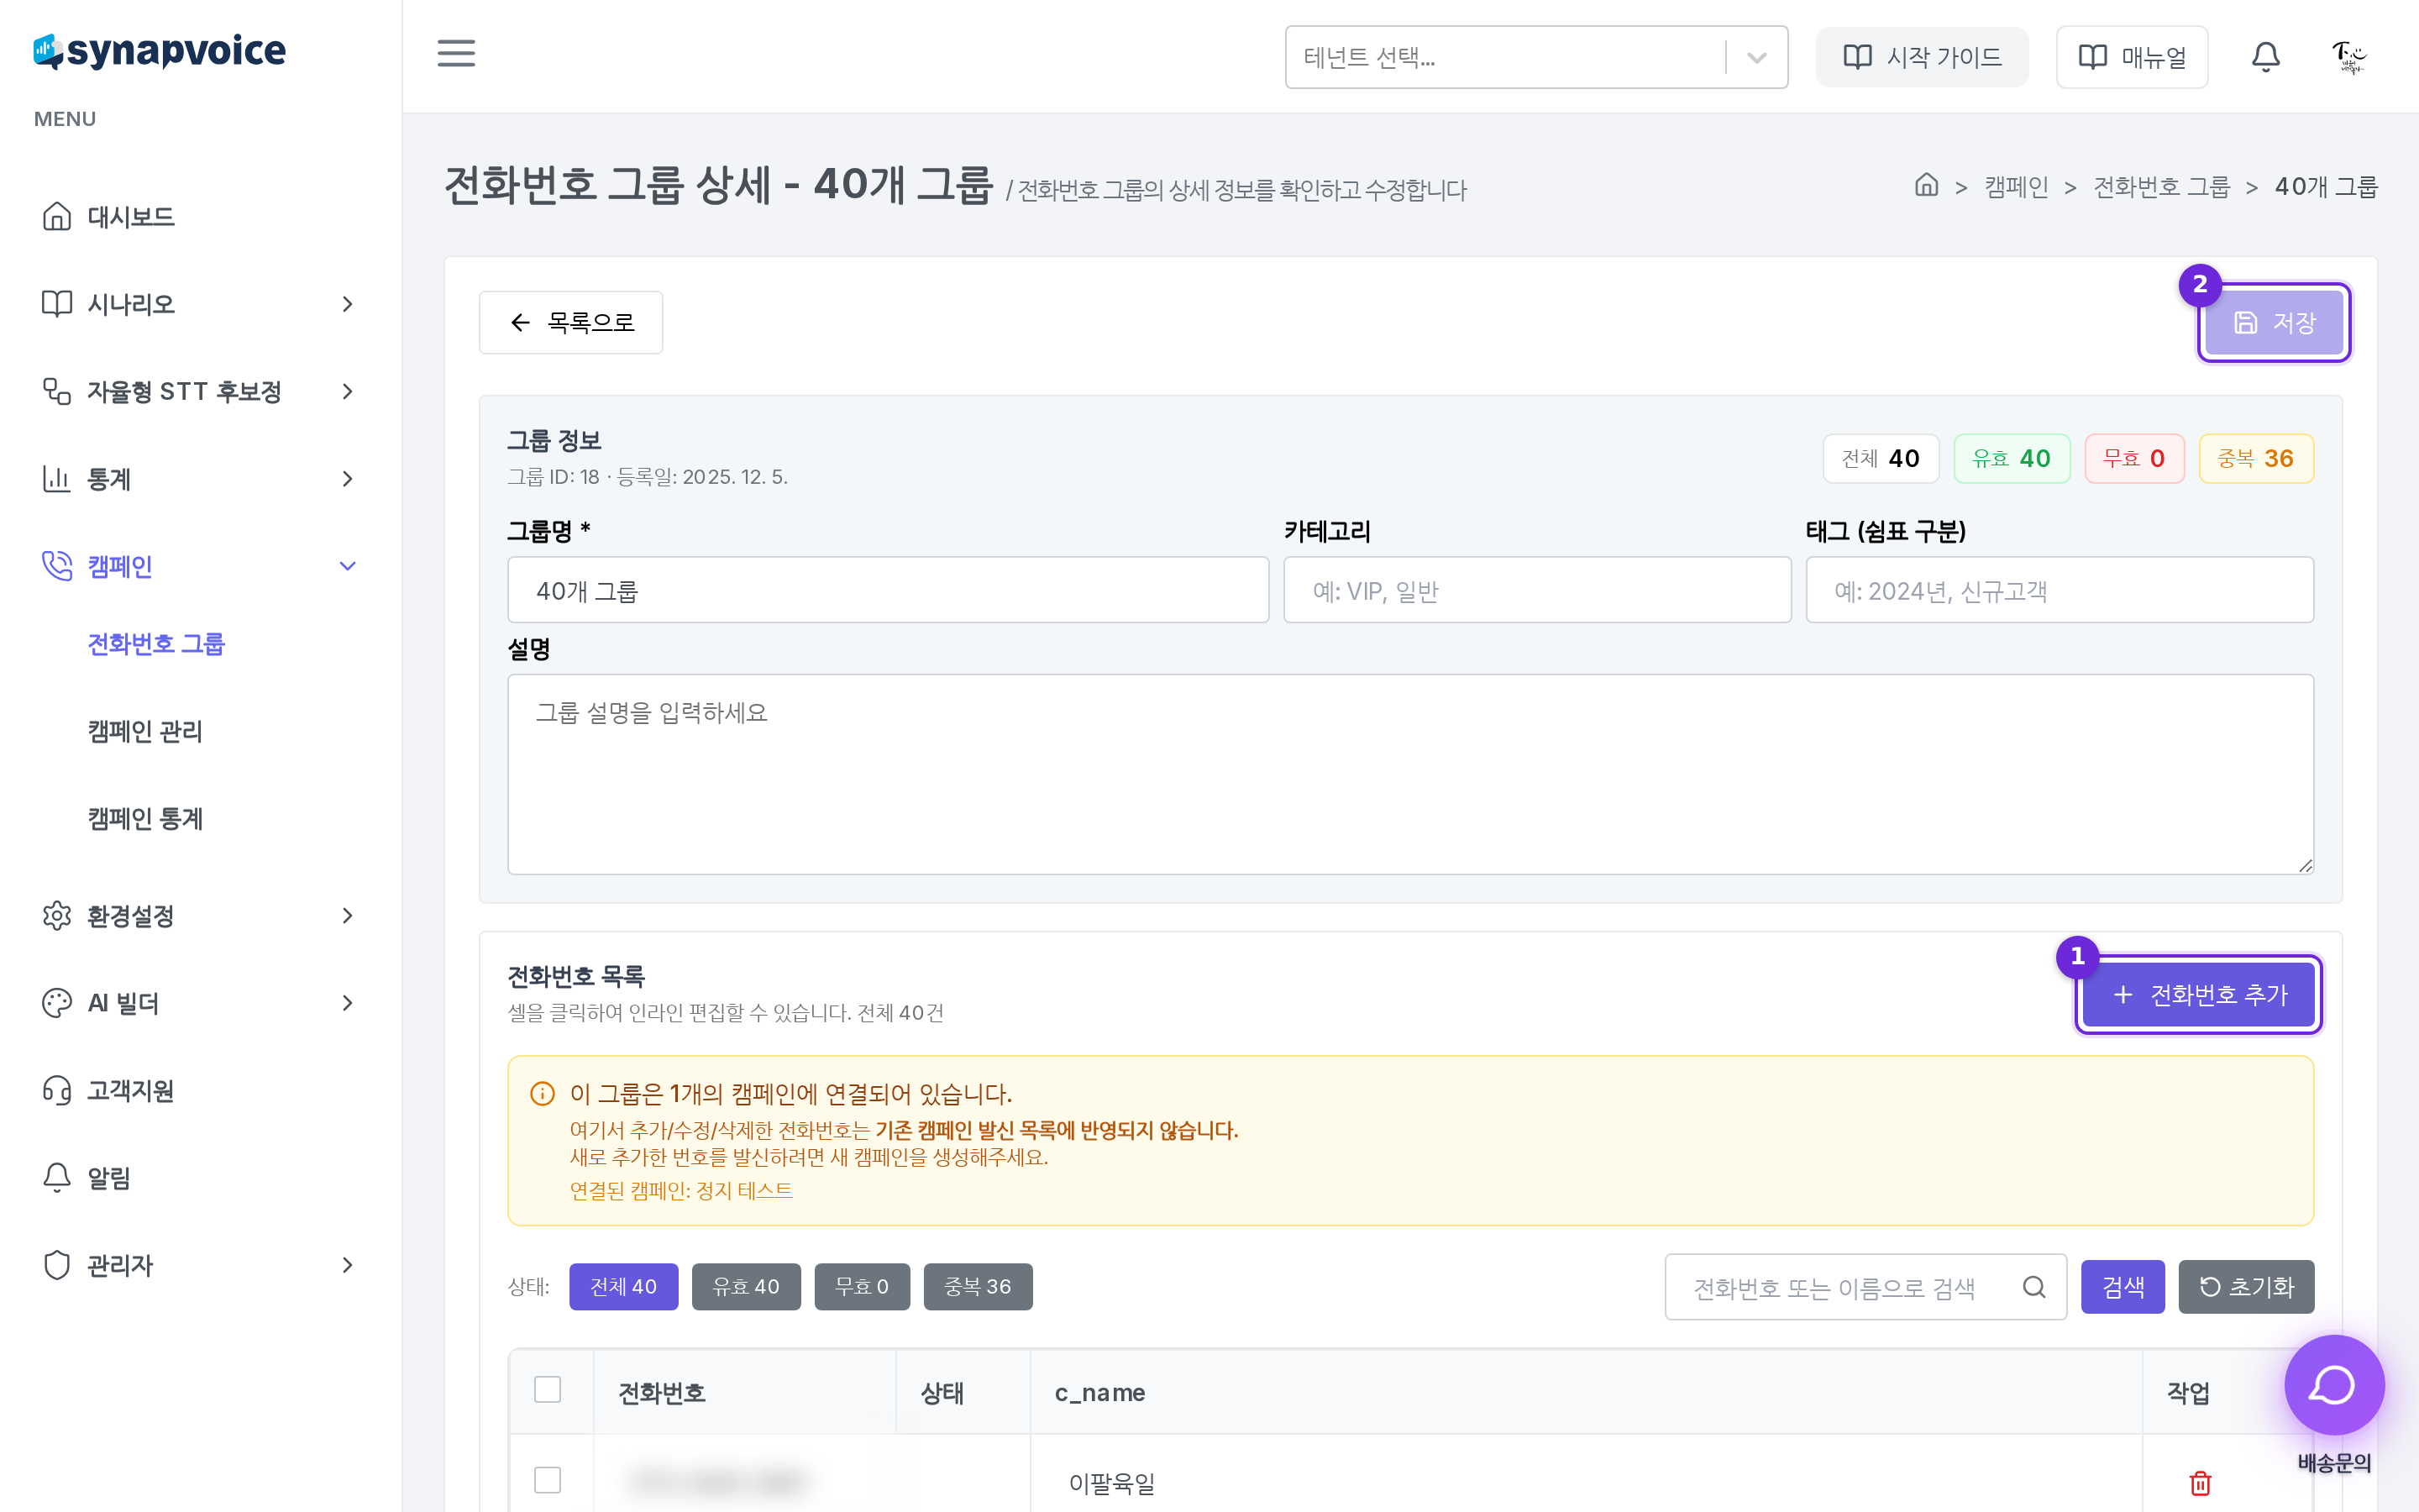Expand the AI 빌더 menu chevron

point(347,1003)
